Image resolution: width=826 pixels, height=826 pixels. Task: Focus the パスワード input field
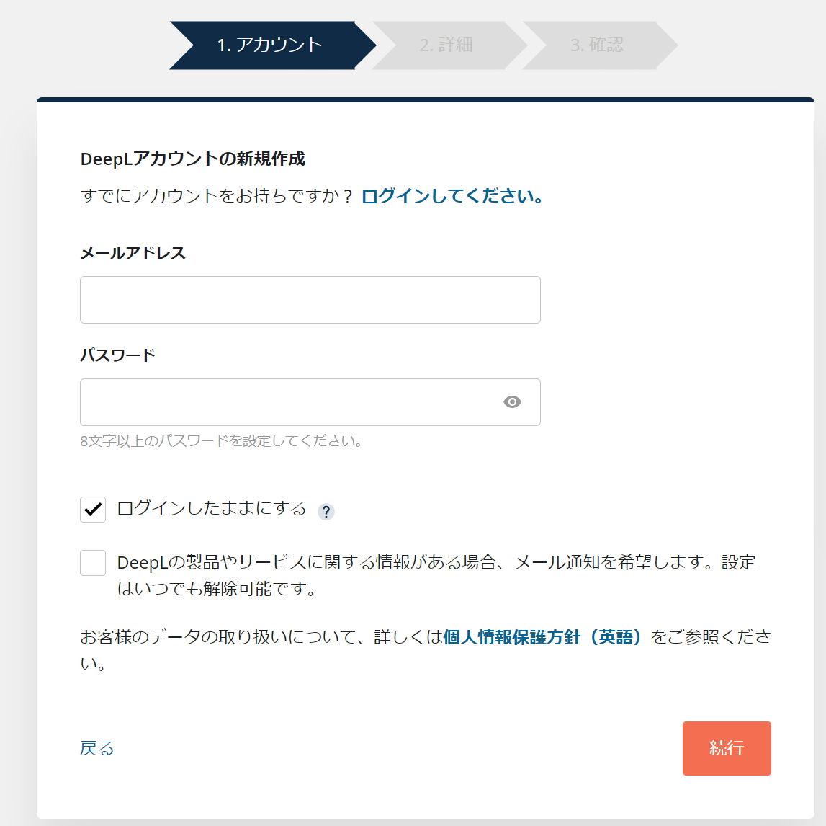(x=310, y=402)
